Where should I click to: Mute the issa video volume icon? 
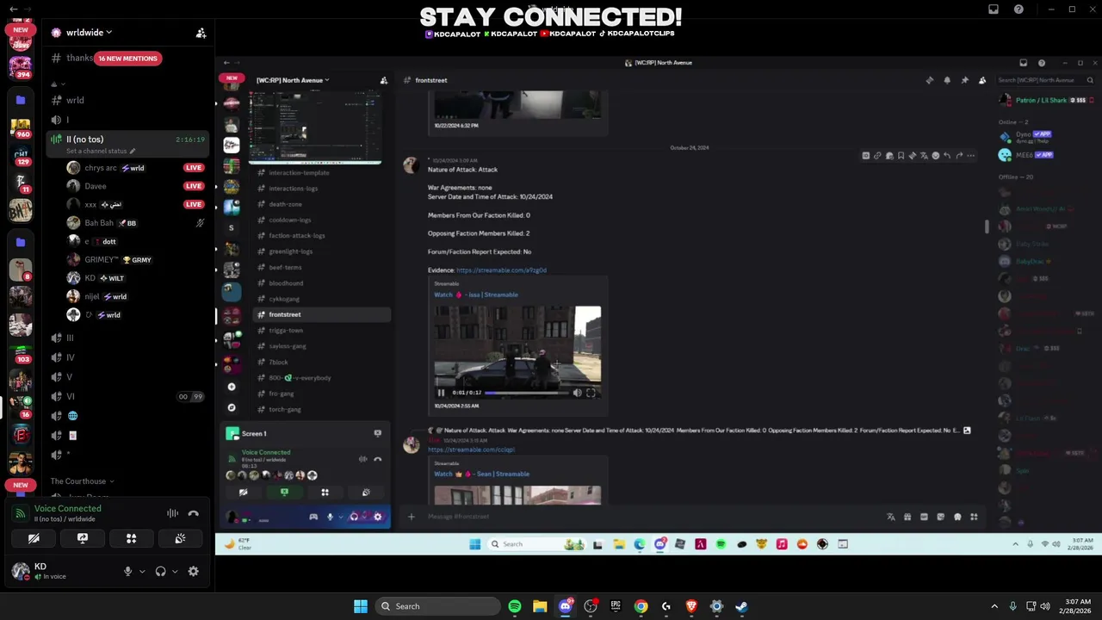[x=578, y=393]
